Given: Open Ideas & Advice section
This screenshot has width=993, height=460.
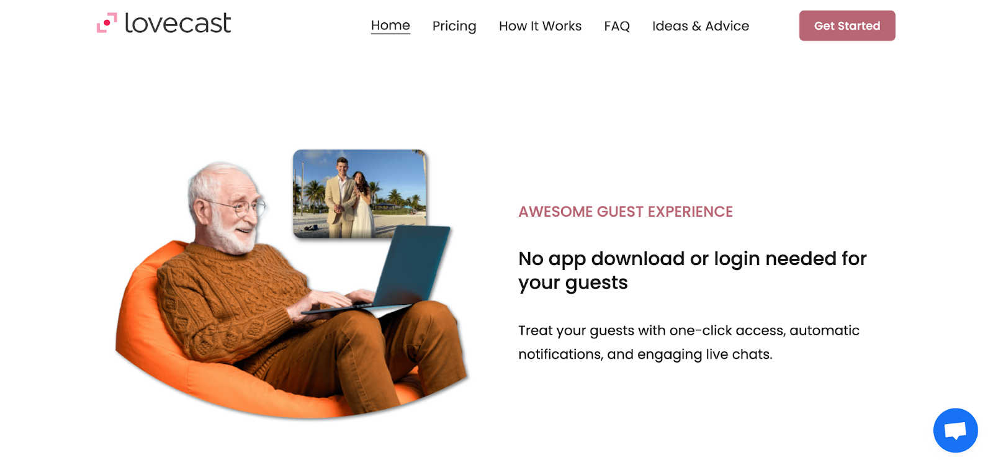Looking at the screenshot, I should pos(701,26).
